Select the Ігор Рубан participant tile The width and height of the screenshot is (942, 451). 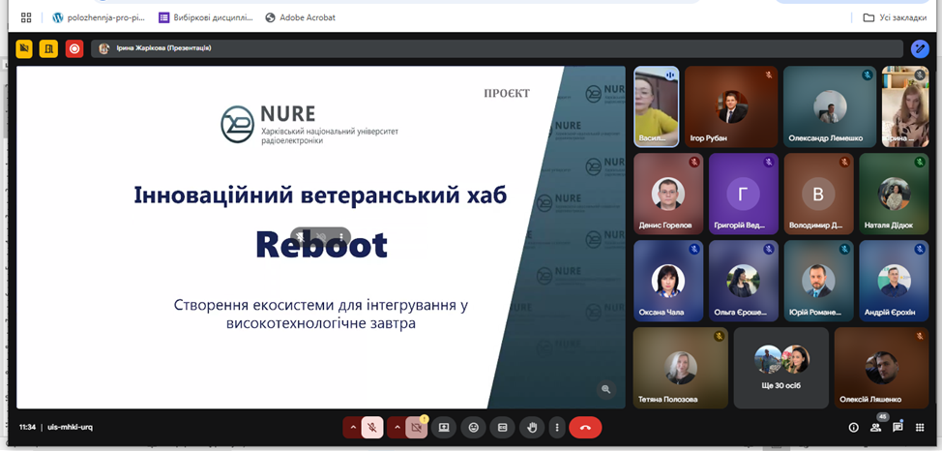coord(731,106)
